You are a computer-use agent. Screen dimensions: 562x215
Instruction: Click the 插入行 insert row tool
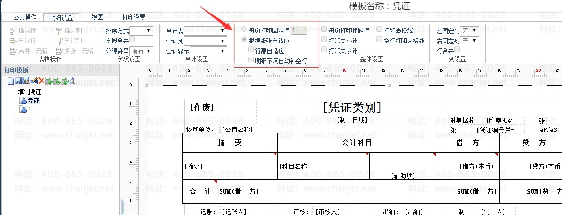point(23,31)
